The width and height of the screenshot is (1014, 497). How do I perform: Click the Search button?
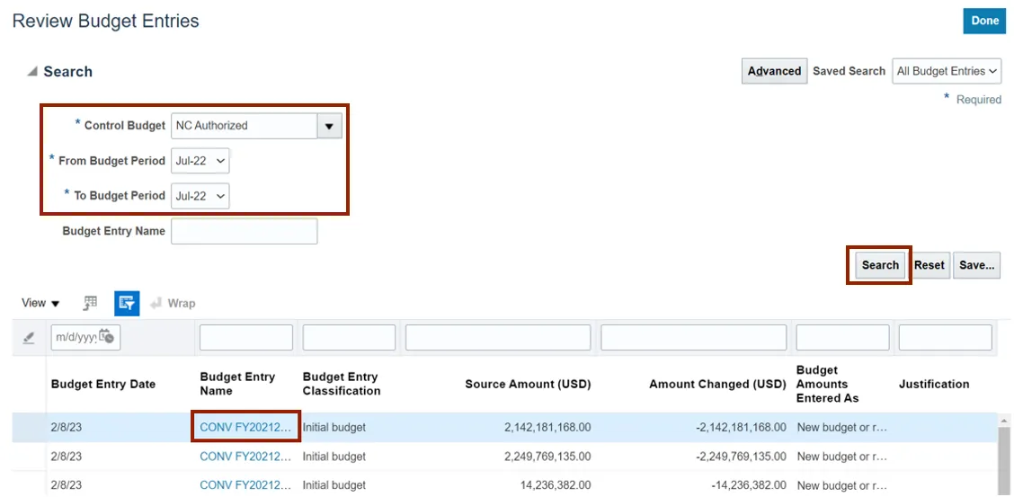coord(879,265)
